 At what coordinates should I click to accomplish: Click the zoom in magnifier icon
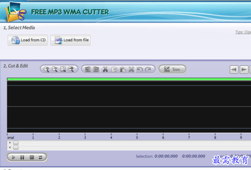(46, 70)
